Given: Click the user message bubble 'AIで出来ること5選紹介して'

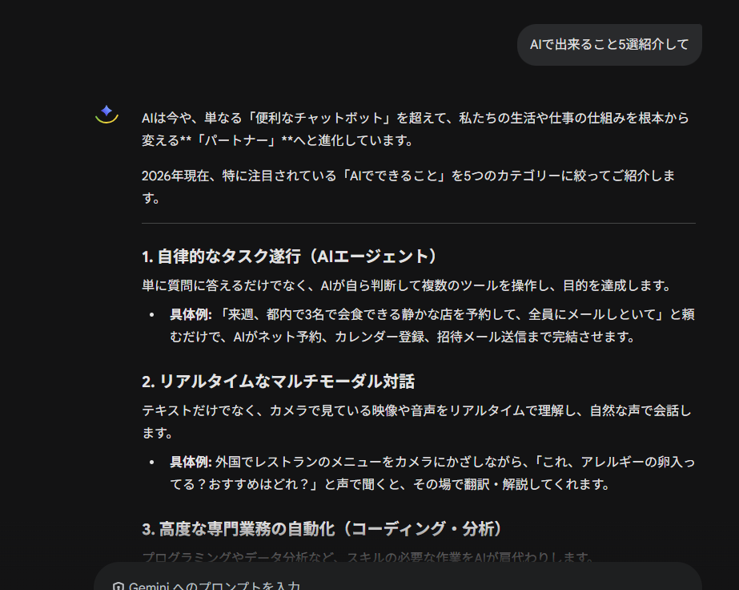Looking at the screenshot, I should point(609,45).
